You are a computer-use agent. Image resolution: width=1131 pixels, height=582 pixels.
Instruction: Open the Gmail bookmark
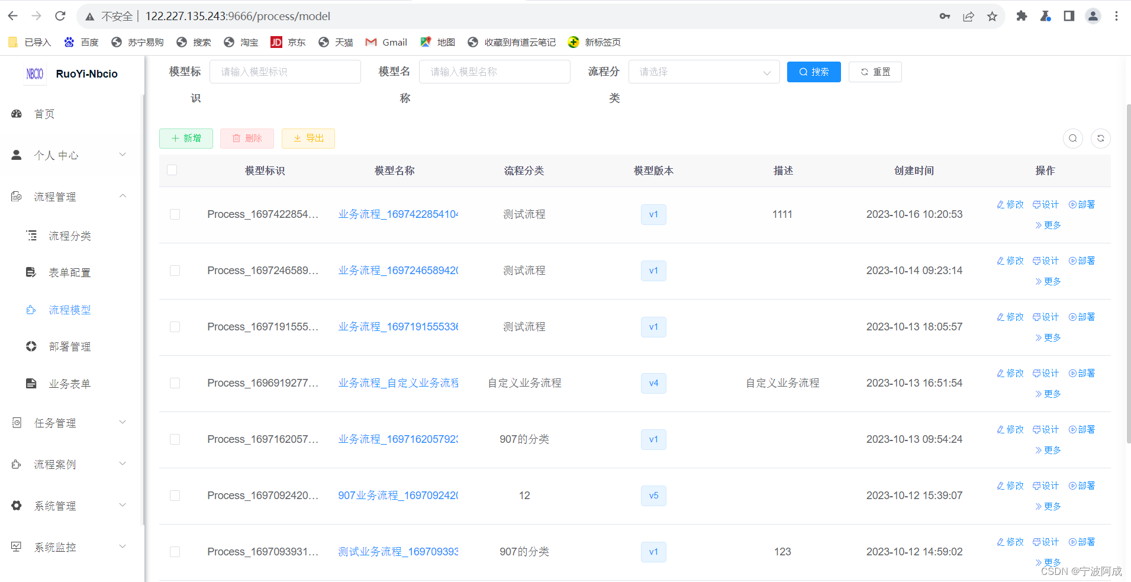pos(386,42)
